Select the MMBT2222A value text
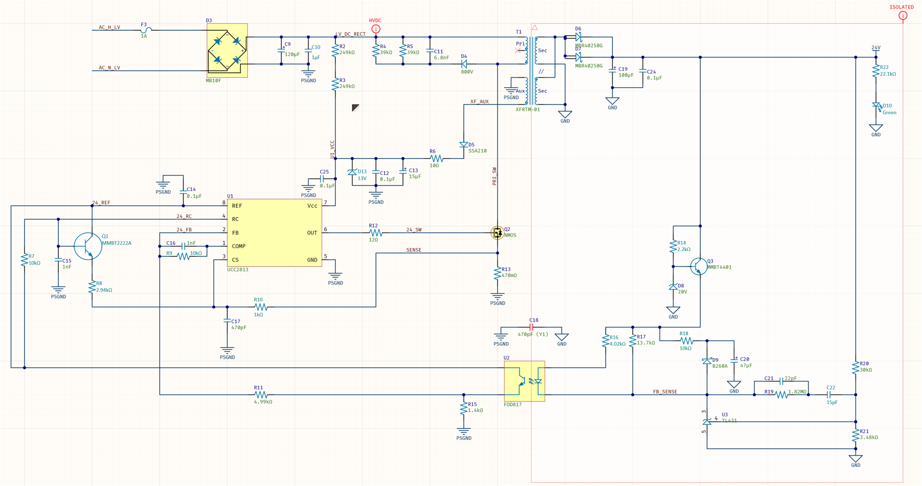This screenshot has height=486, width=922. (117, 243)
